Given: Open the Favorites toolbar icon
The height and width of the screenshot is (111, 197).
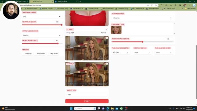Looking at the screenshot, I should pyautogui.click(x=171, y=5).
